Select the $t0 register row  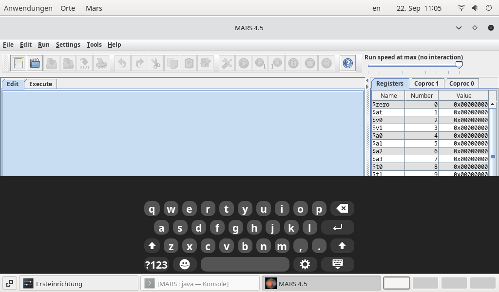coord(388,166)
